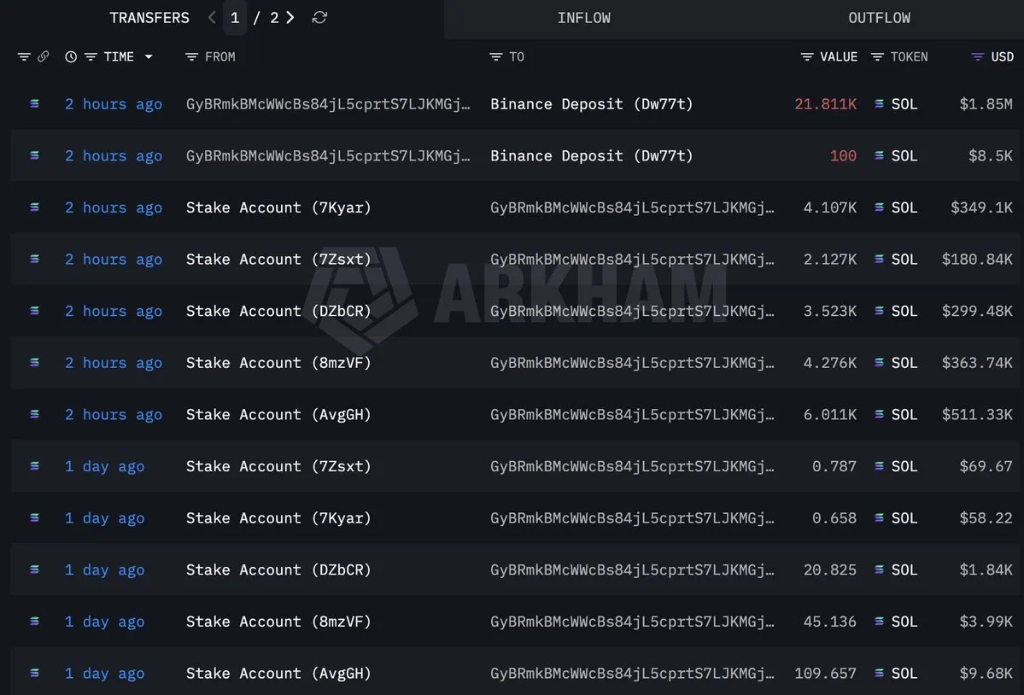Open Stake Account (AvgGH) on 109.657 row

[279, 673]
